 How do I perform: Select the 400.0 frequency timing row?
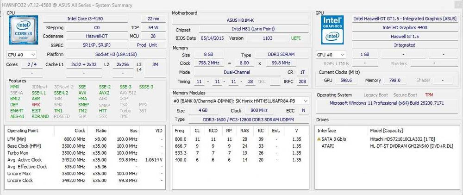[x=240, y=160]
